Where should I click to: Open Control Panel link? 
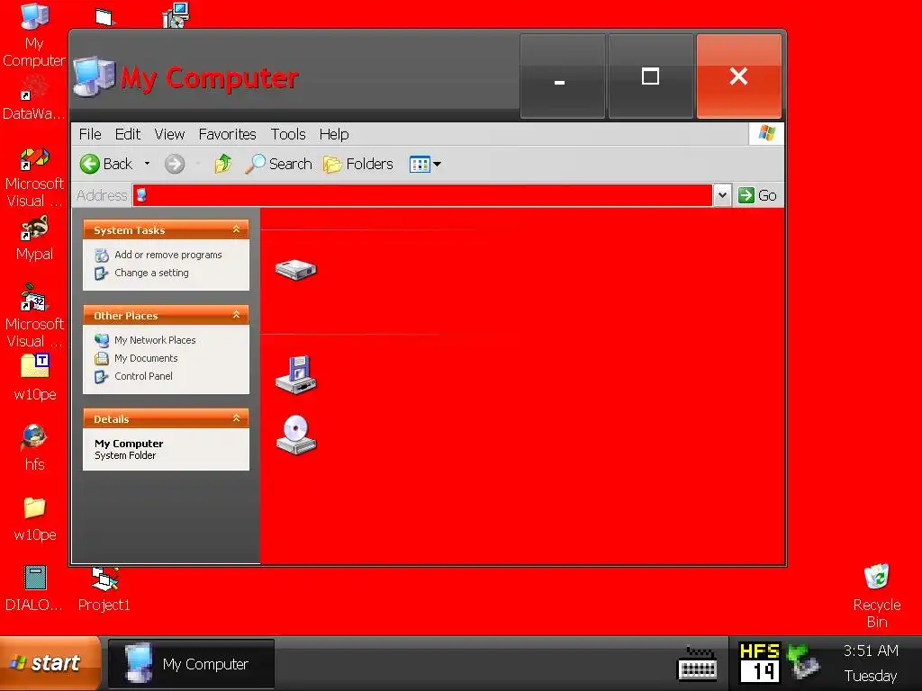[x=143, y=376]
